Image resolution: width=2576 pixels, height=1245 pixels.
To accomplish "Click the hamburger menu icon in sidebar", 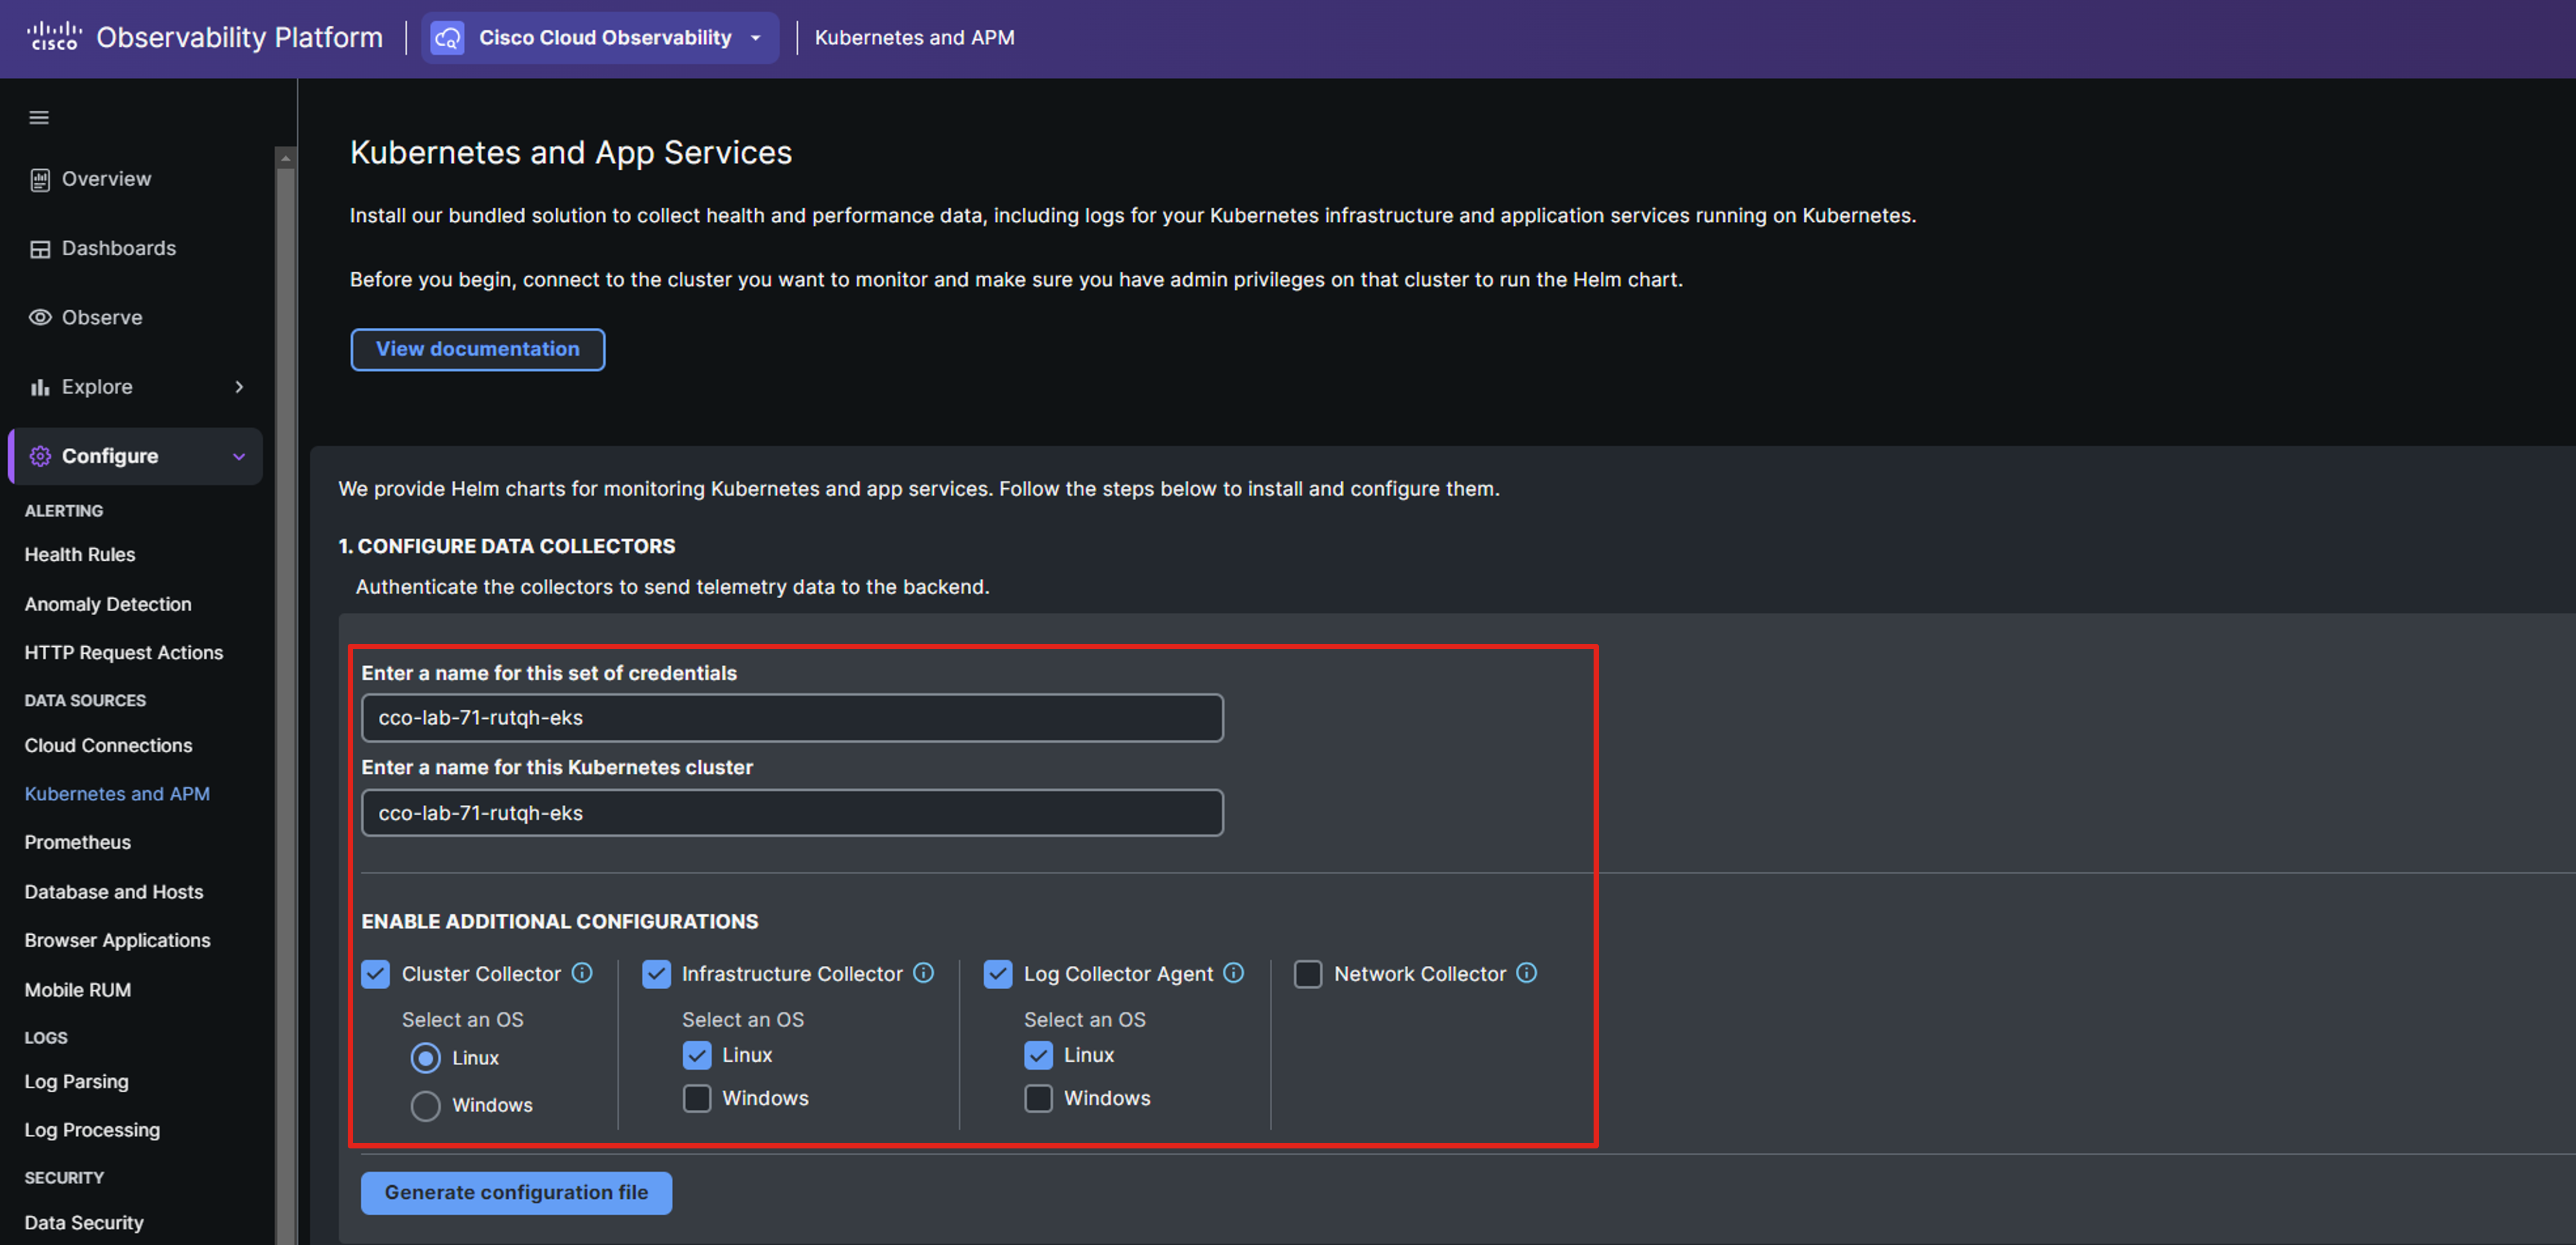I will coord(39,118).
